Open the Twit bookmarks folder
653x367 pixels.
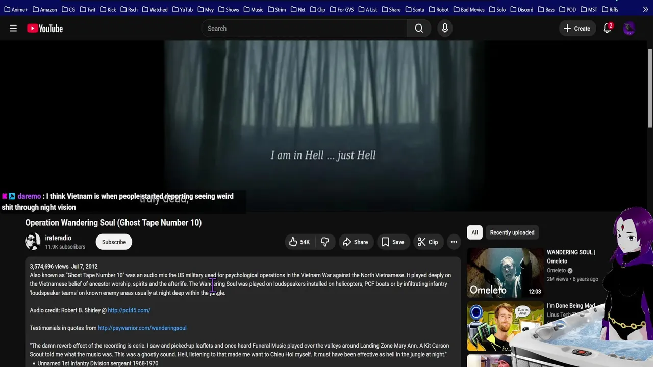87,9
